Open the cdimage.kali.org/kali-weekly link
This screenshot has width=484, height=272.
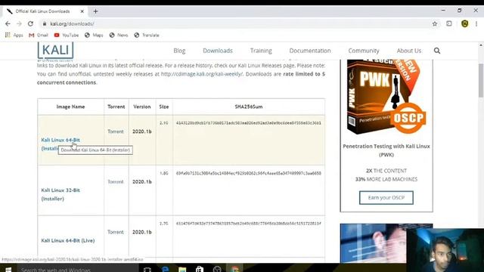pyautogui.click(x=202, y=74)
